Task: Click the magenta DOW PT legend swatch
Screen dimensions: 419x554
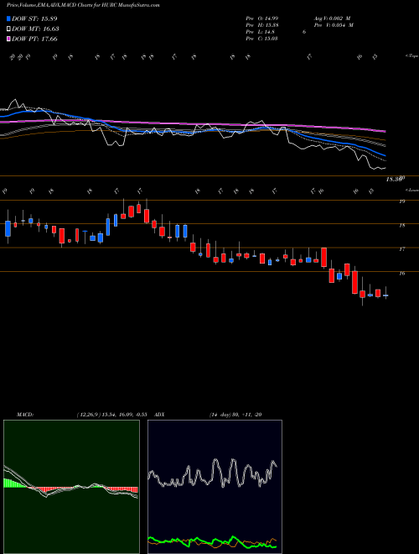Action: coord(8,39)
